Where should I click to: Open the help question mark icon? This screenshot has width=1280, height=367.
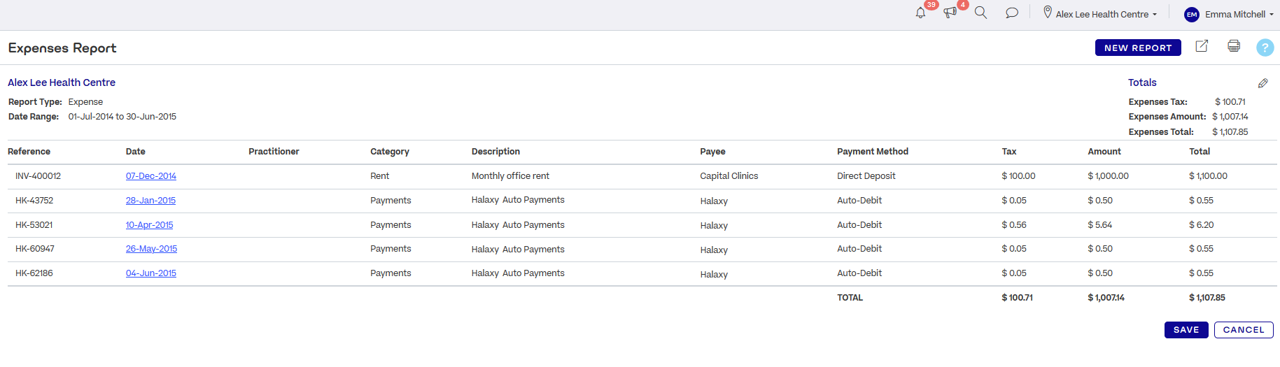1265,48
